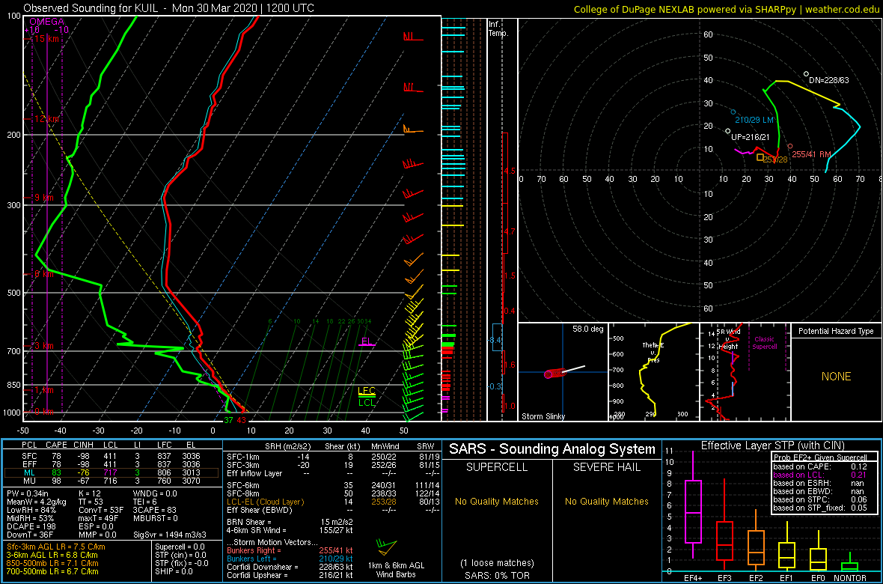883x584 pixels.
Task: Click the 255/41 RM storm motion label
Action: point(811,154)
